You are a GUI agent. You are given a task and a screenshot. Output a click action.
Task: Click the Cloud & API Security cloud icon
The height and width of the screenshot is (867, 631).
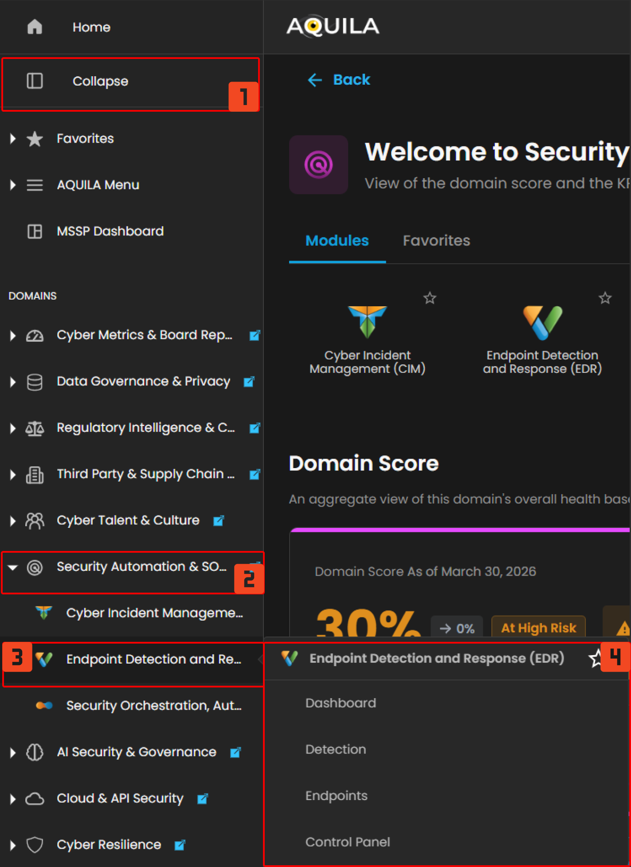click(35, 799)
